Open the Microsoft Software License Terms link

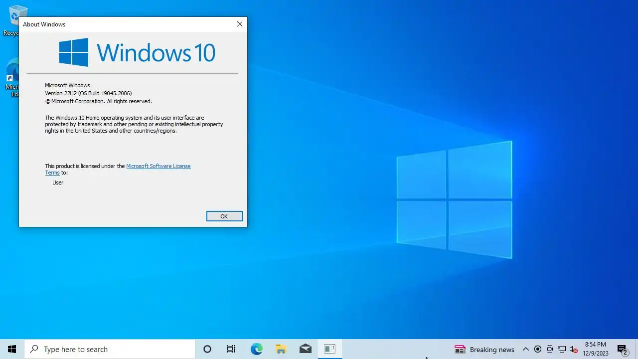[x=158, y=166]
